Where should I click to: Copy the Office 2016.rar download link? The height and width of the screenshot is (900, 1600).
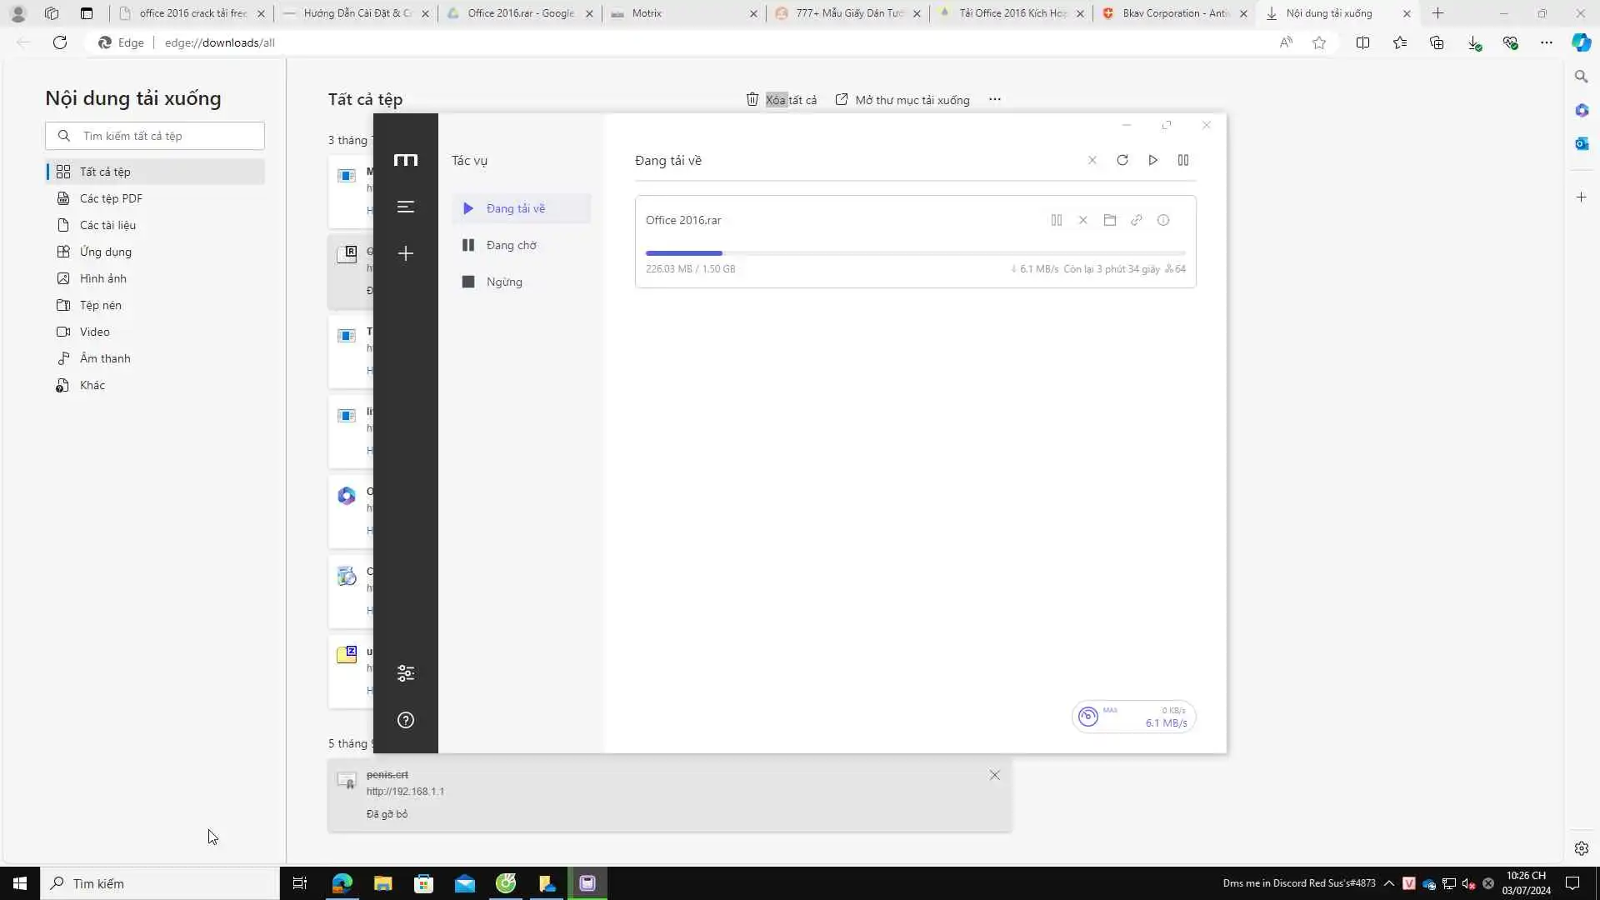1136,220
